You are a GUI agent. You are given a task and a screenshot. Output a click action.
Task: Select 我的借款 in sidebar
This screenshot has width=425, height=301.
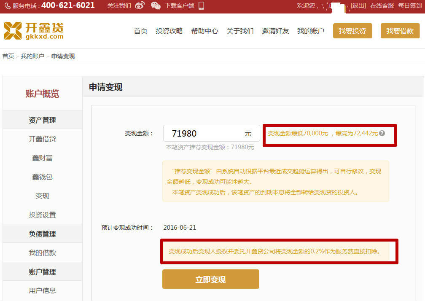pos(42,253)
